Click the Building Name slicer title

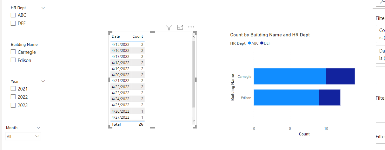click(24, 45)
